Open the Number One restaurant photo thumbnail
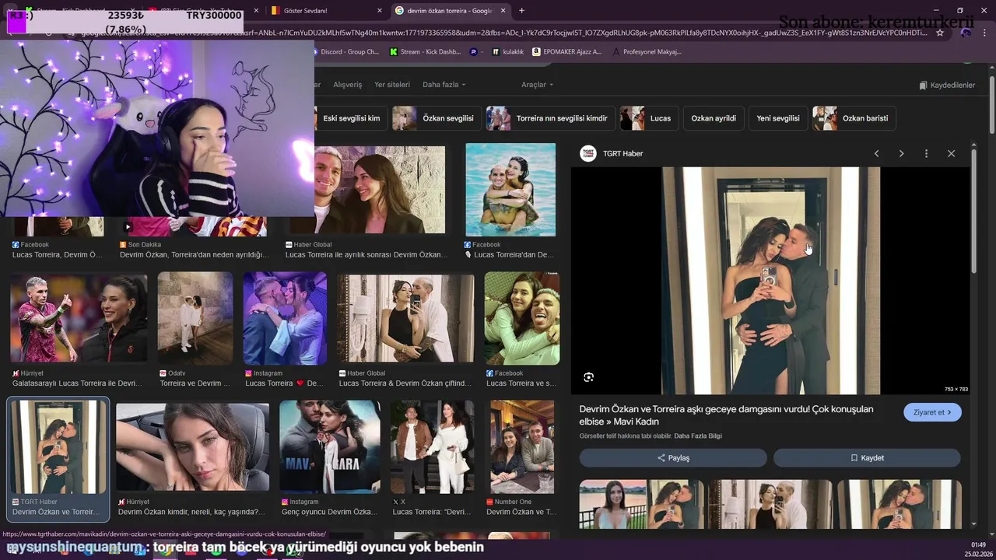 tap(521, 447)
